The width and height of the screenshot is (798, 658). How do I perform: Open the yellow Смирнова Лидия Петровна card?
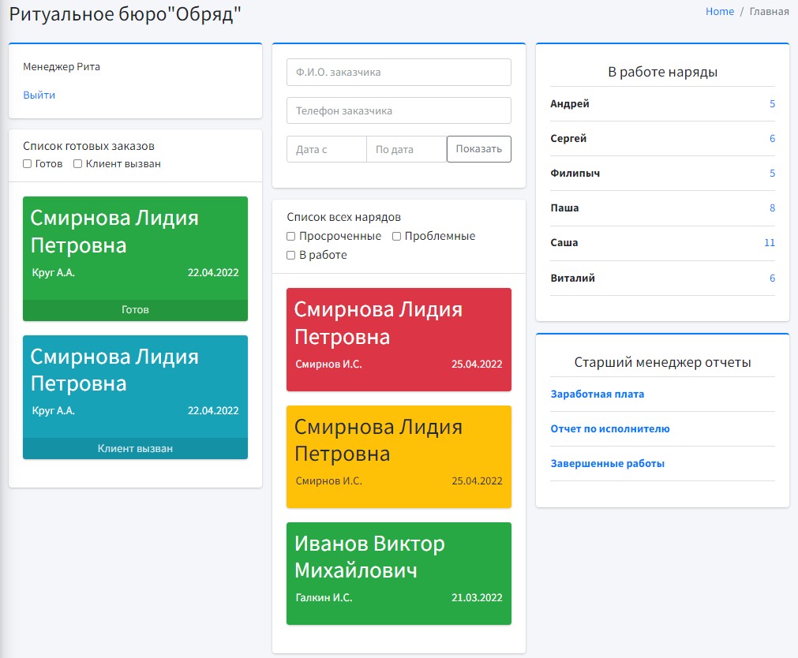point(399,457)
